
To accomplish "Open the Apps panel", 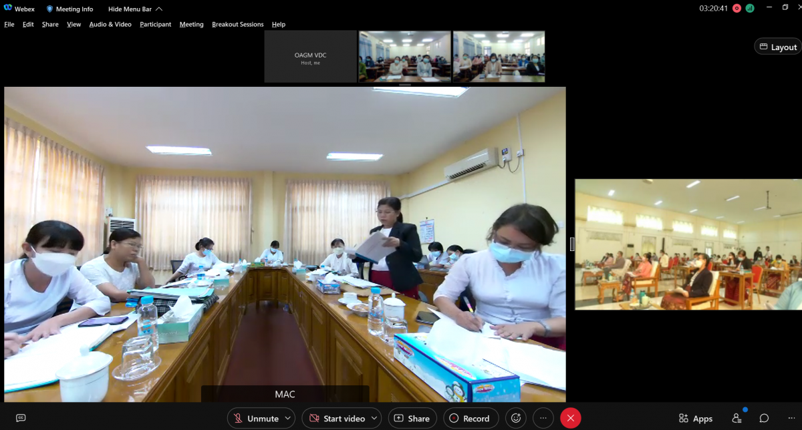I will click(x=695, y=418).
